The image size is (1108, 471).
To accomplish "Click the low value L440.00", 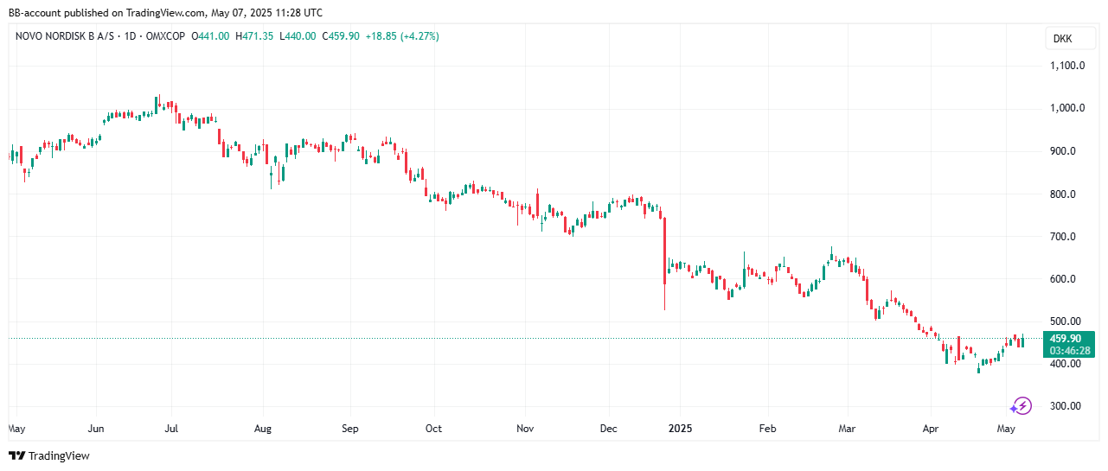I will (x=298, y=36).
